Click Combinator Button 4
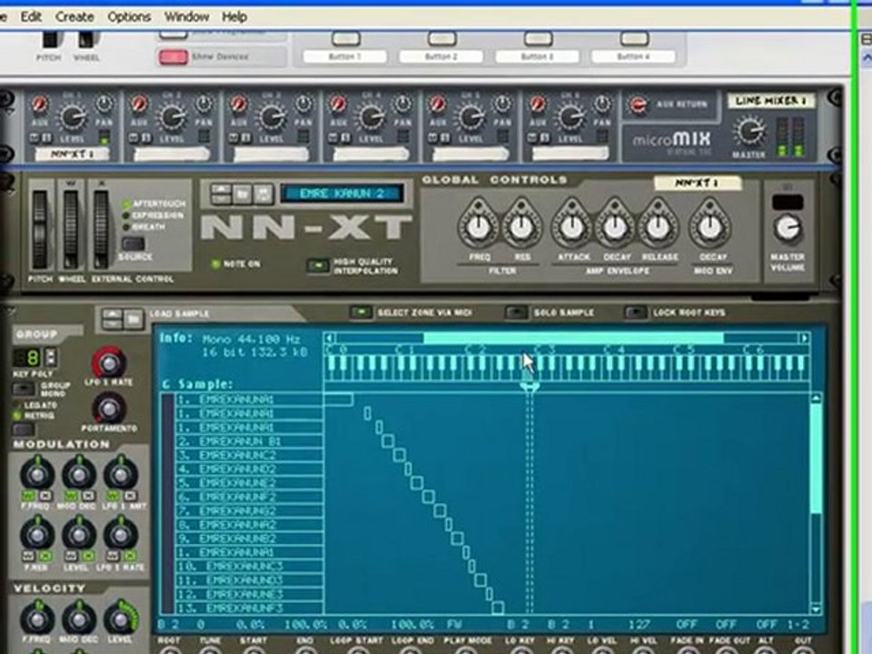 pyautogui.click(x=635, y=39)
